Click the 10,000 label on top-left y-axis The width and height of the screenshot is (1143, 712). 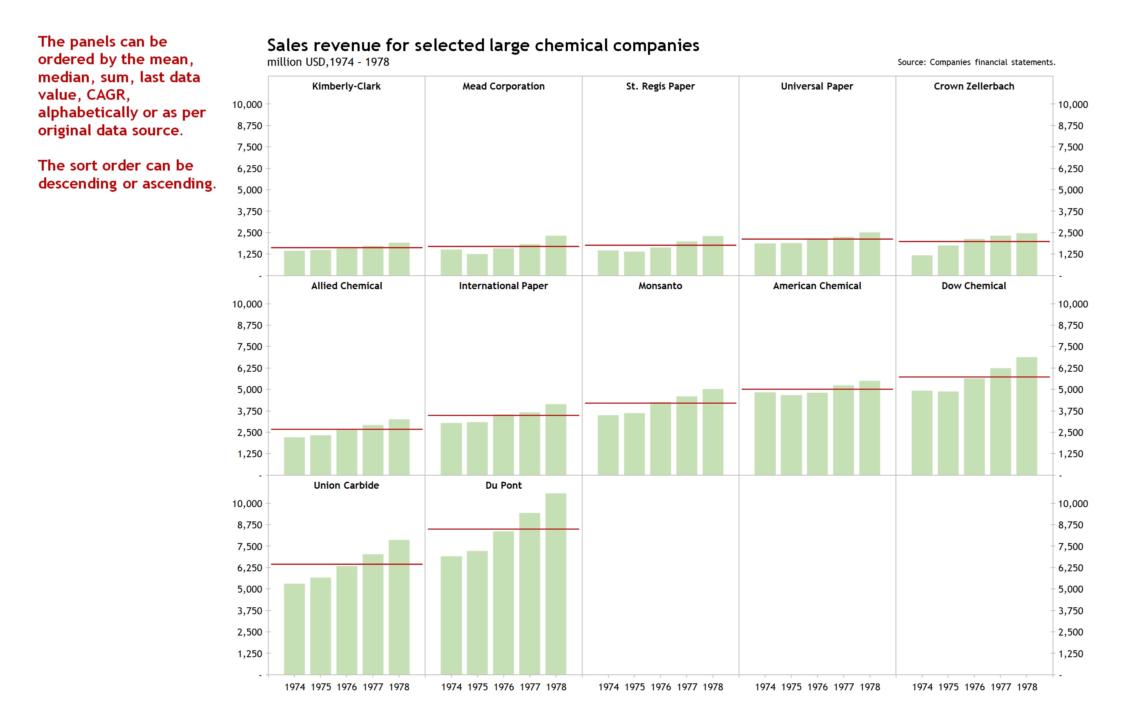[x=247, y=105]
